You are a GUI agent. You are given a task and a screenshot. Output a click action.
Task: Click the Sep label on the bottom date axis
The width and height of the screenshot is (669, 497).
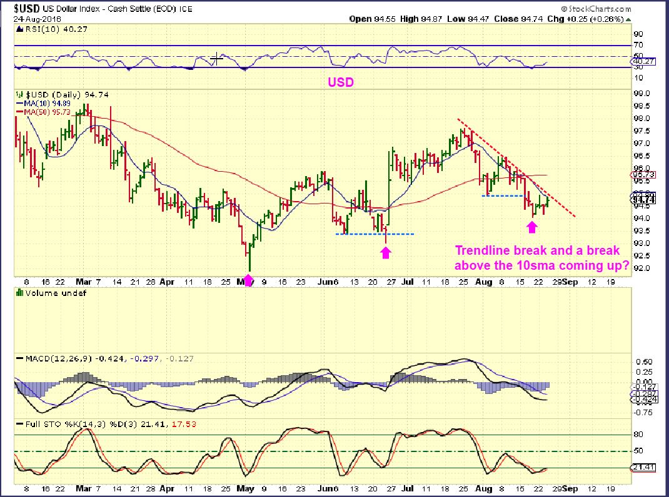point(570,488)
